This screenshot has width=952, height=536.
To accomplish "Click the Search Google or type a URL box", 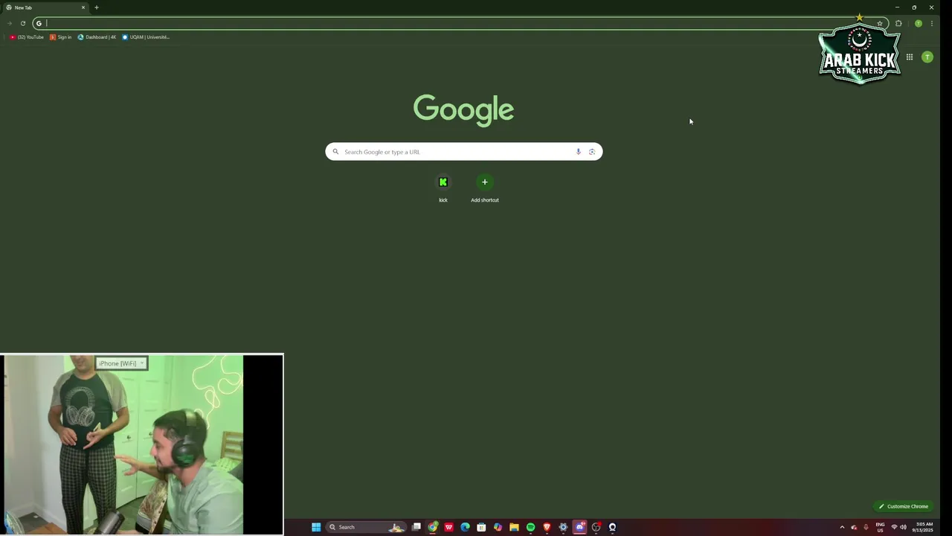I will (x=463, y=152).
